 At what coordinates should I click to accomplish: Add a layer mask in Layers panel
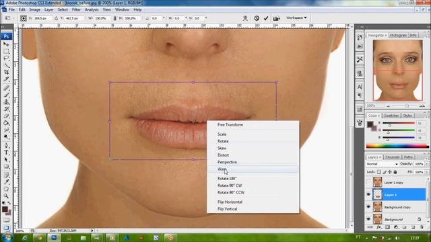coord(387,227)
